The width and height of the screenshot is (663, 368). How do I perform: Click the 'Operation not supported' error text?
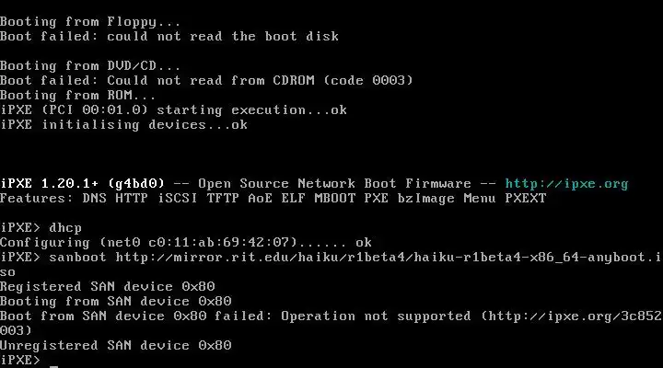376,316
